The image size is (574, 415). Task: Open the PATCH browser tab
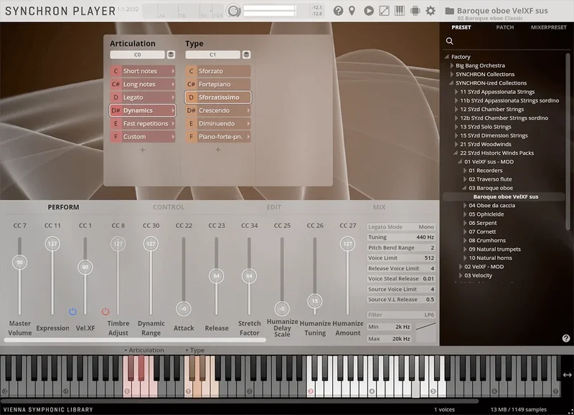505,27
